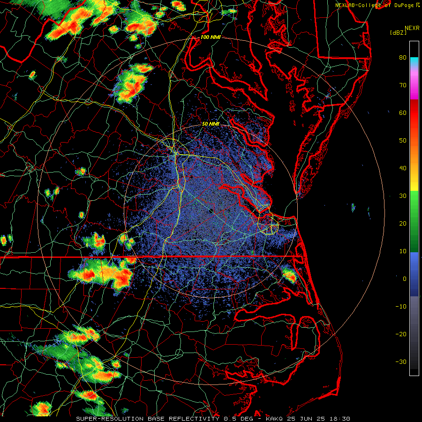Image resolution: width=422 pixels, height=422 pixels.
Task: Click the 20 value on dBZ scale
Action: click(x=403, y=224)
